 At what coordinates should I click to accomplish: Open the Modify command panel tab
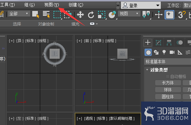[158, 43]
